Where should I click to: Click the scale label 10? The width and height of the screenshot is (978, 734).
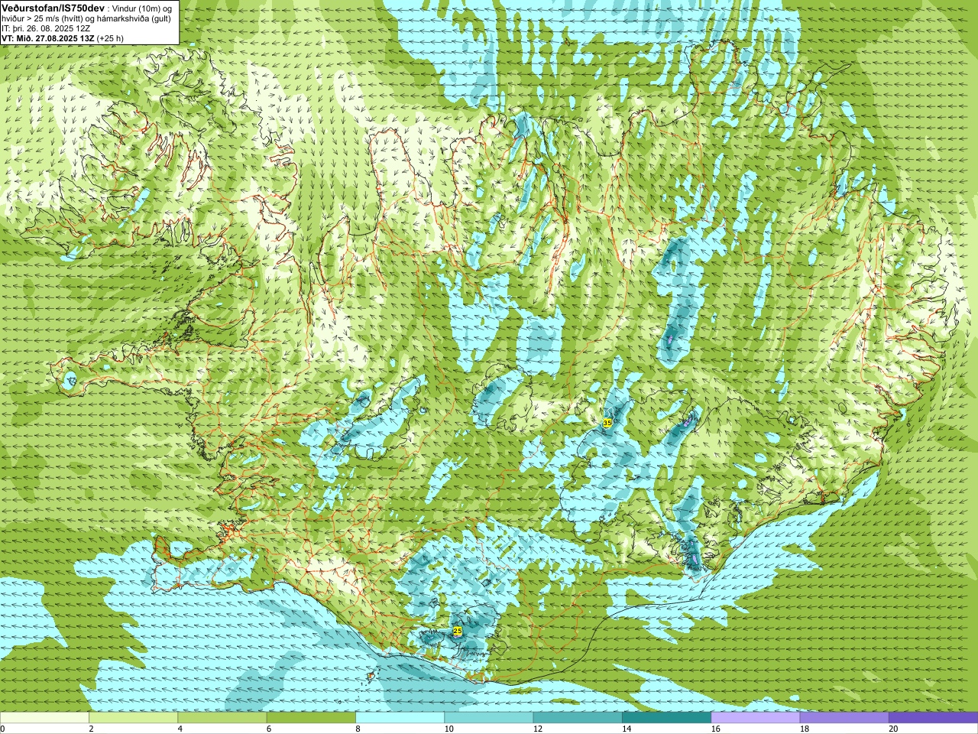[x=448, y=729]
